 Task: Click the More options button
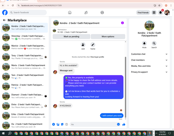tap(108, 37)
